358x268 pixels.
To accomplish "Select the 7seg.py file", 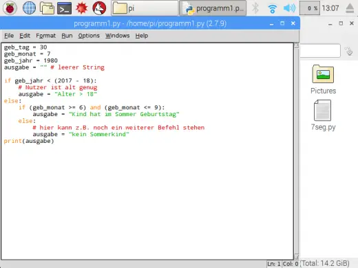I will [x=323, y=115].
